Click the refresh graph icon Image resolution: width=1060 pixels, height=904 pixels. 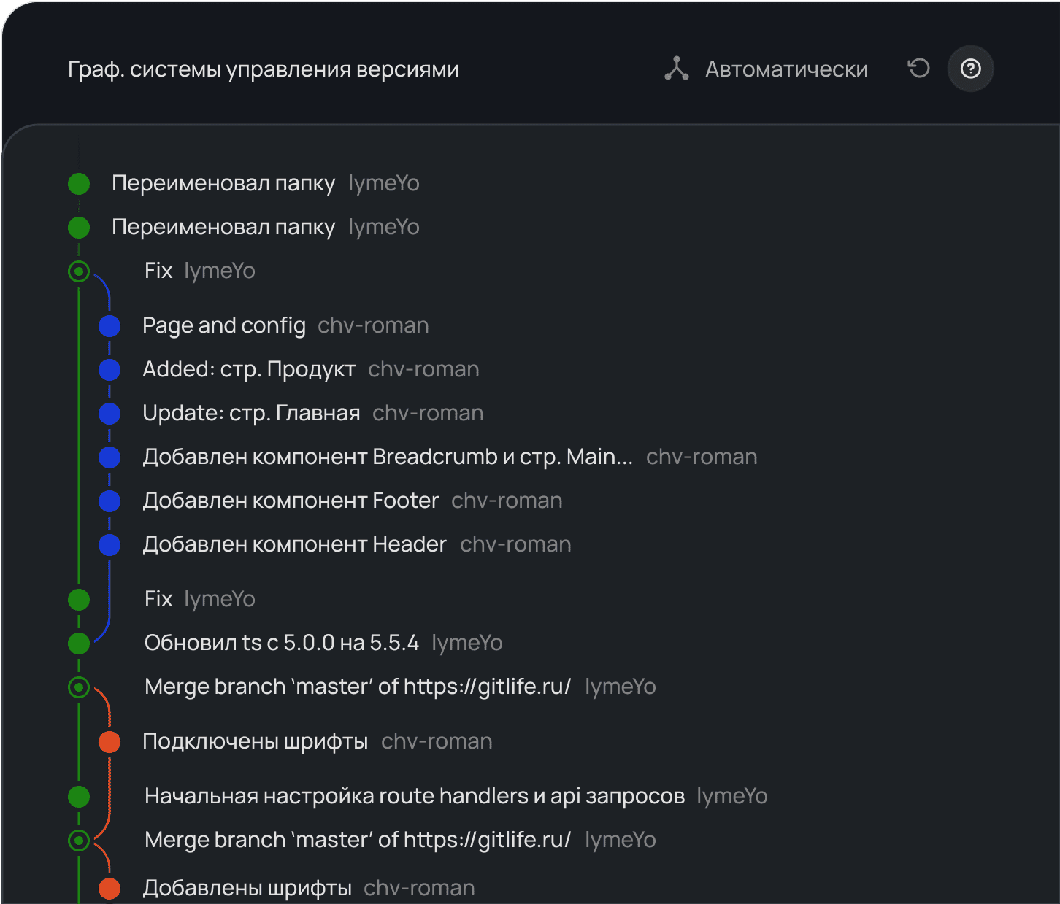[x=918, y=69]
